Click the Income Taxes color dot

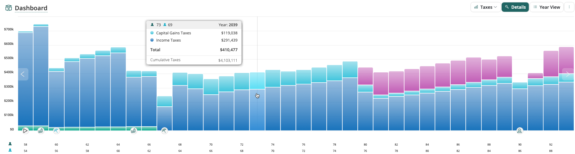(x=152, y=40)
